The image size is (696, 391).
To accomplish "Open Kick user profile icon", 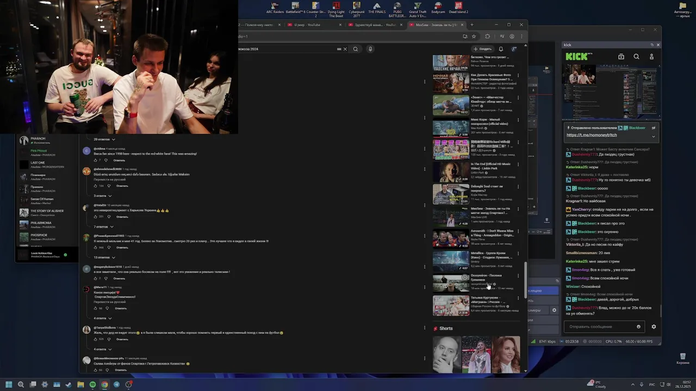I will click(x=651, y=56).
